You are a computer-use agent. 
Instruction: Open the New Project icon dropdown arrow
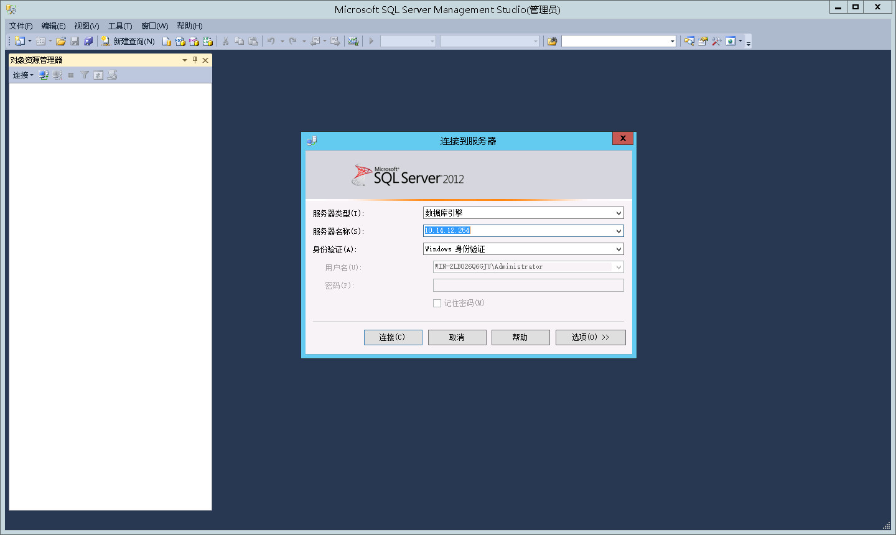click(x=29, y=41)
